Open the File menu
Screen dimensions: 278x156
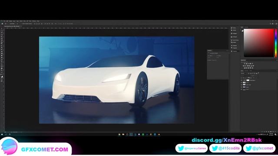[4, 21]
